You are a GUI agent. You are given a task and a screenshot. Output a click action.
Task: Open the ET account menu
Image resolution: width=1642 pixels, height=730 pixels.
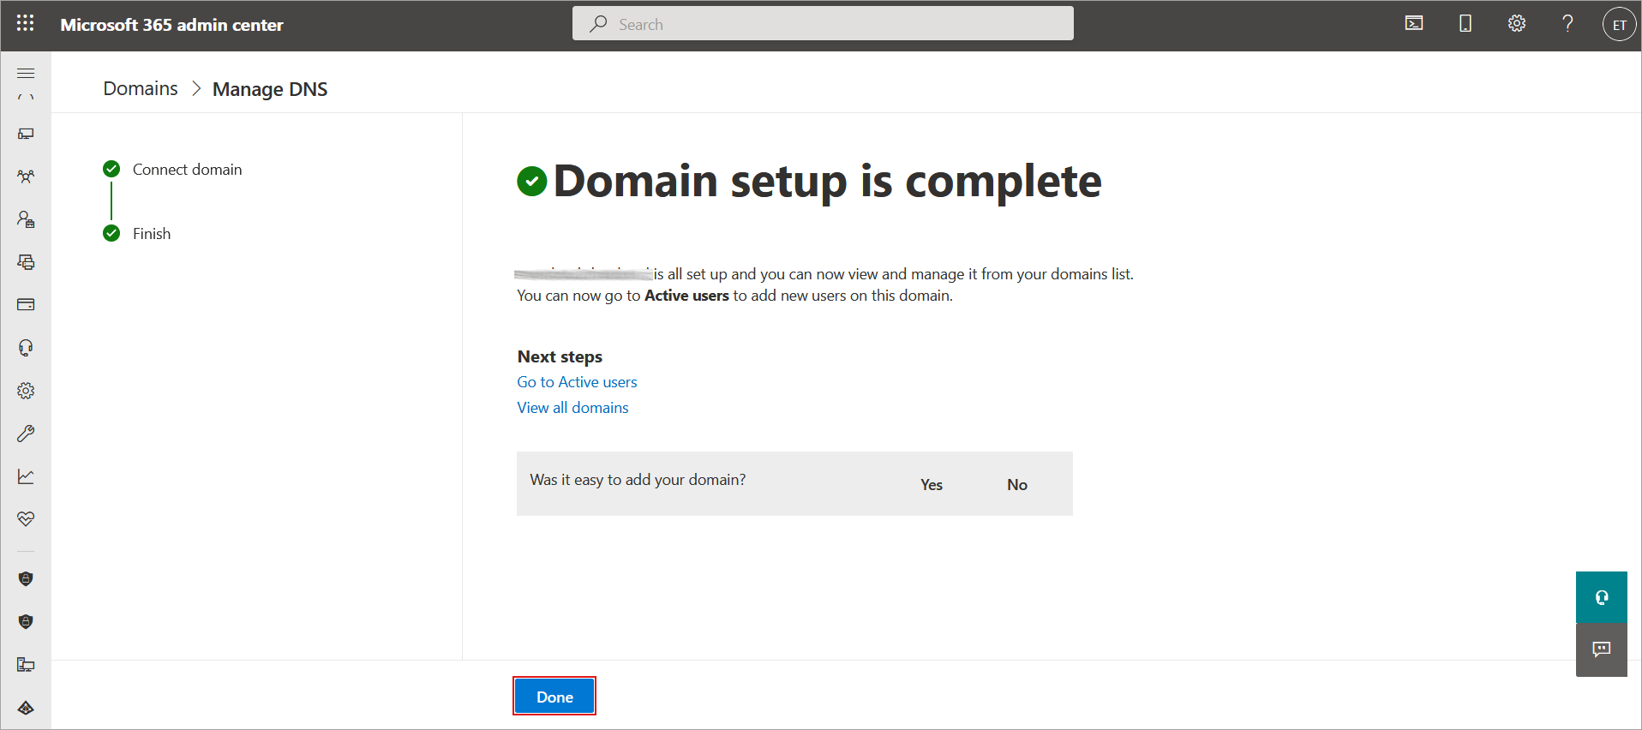pos(1619,25)
